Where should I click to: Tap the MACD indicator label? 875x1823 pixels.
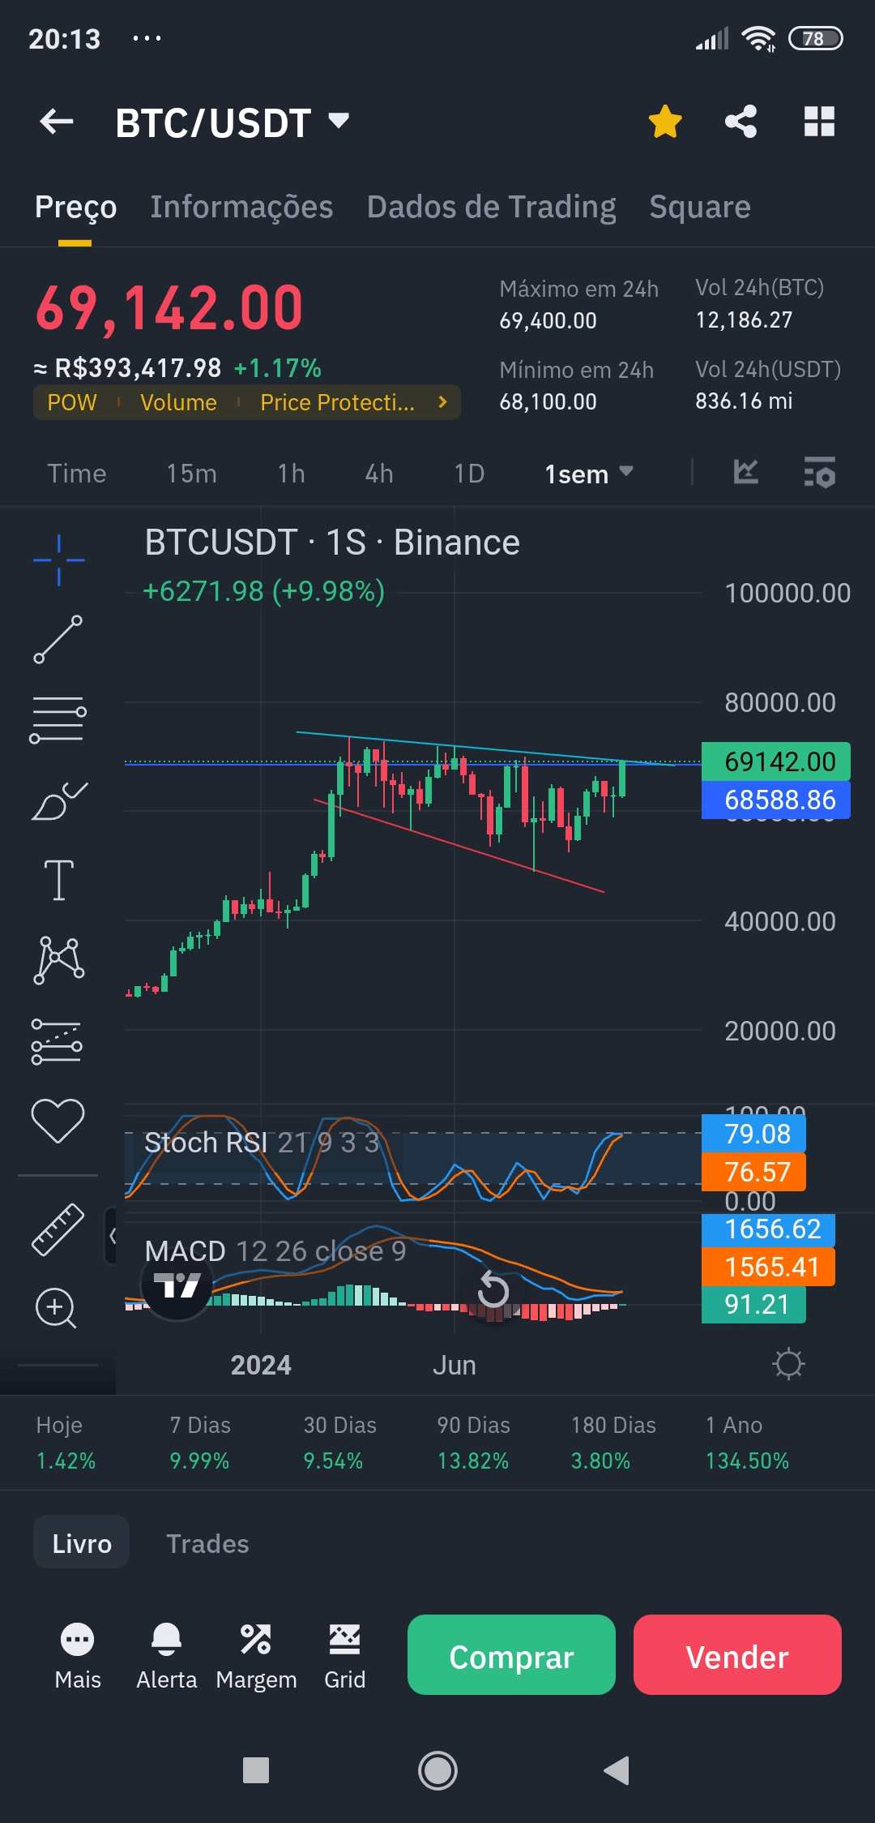(275, 1251)
